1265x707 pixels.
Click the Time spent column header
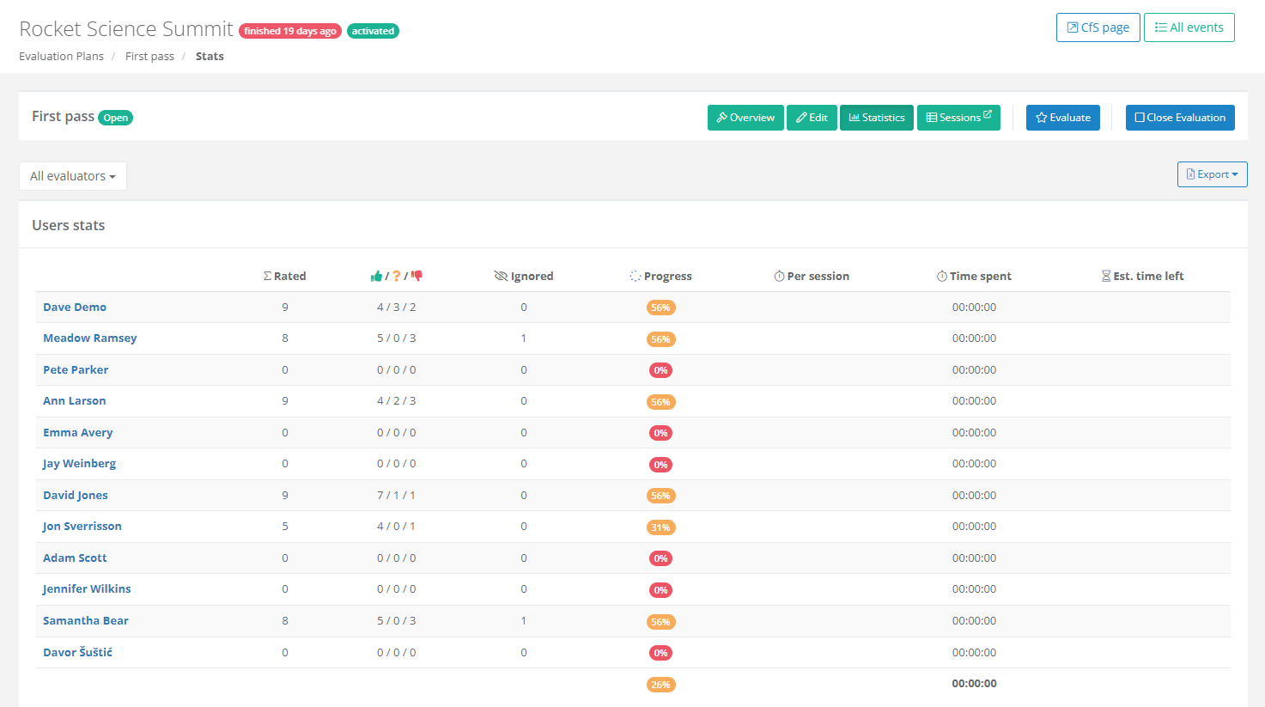tap(974, 276)
